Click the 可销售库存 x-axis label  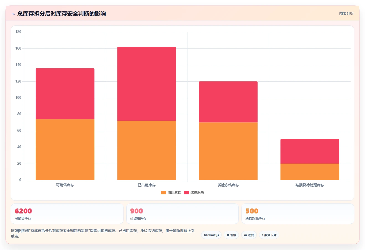pyautogui.click(x=65, y=185)
